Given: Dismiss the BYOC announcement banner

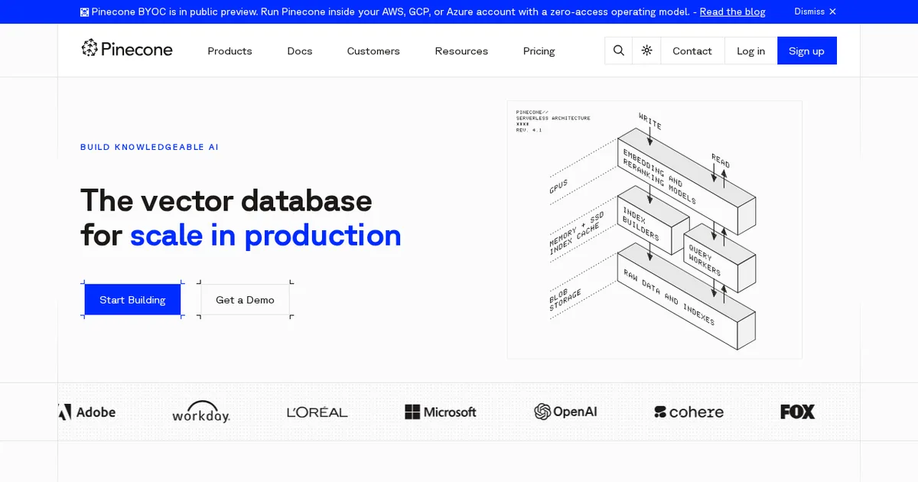Looking at the screenshot, I should tap(815, 11).
